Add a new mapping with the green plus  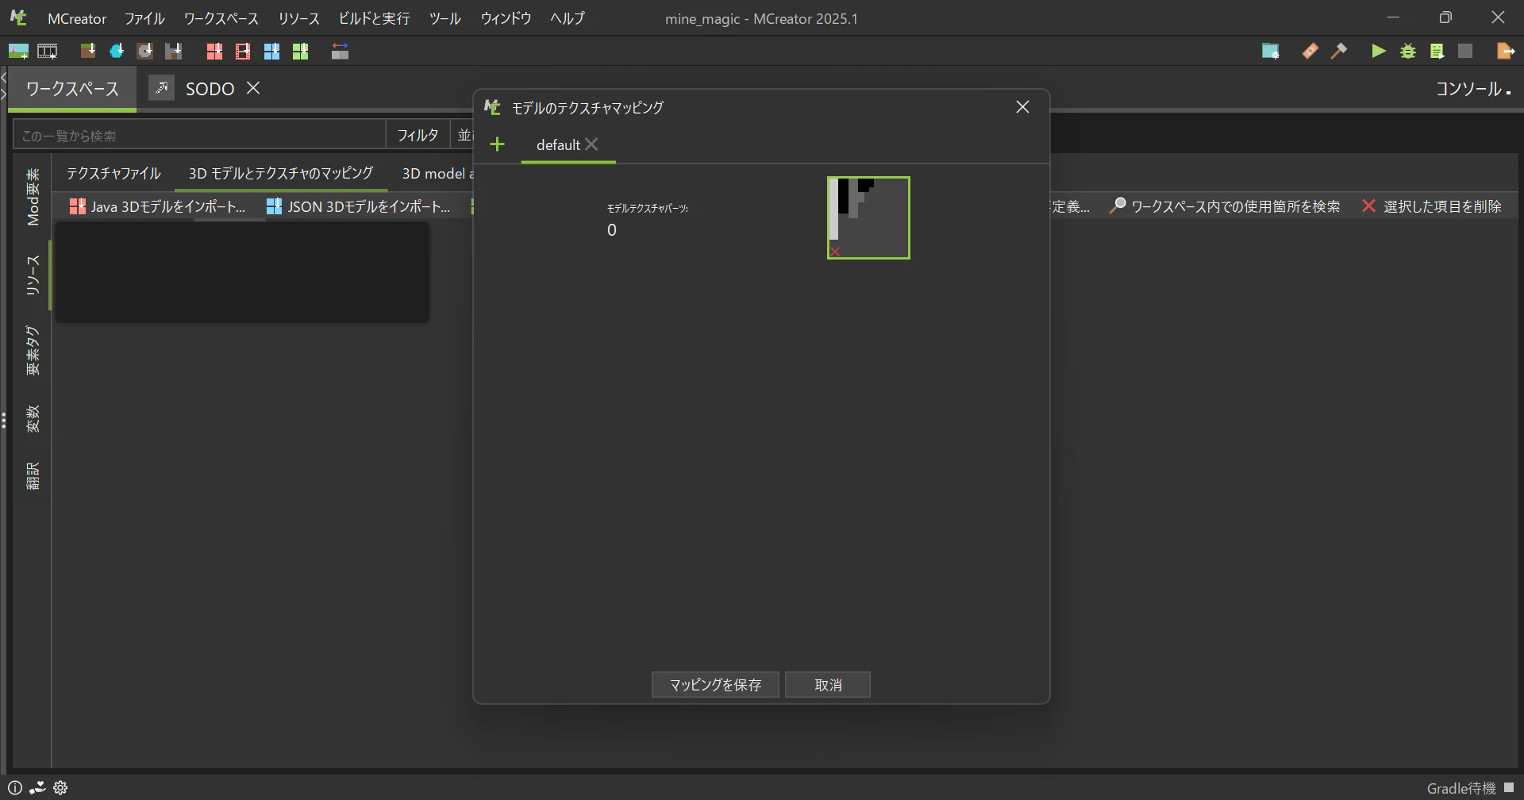(x=498, y=144)
